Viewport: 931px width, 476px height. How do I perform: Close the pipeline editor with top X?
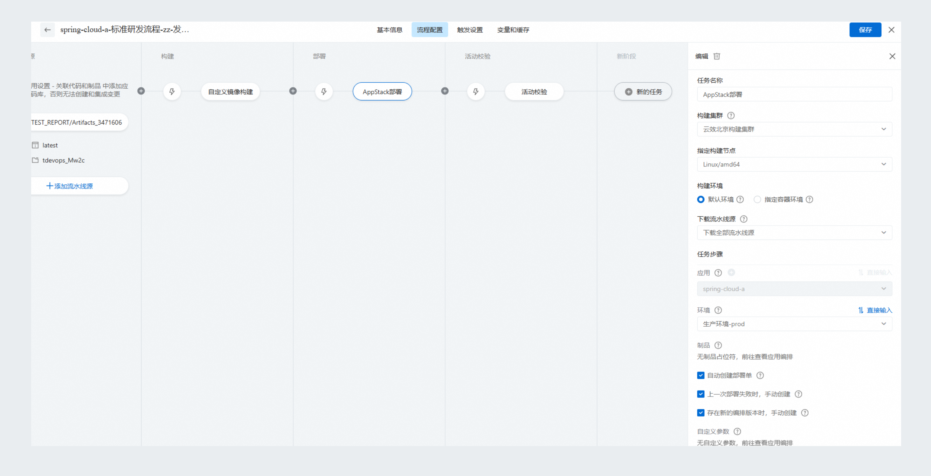892,30
